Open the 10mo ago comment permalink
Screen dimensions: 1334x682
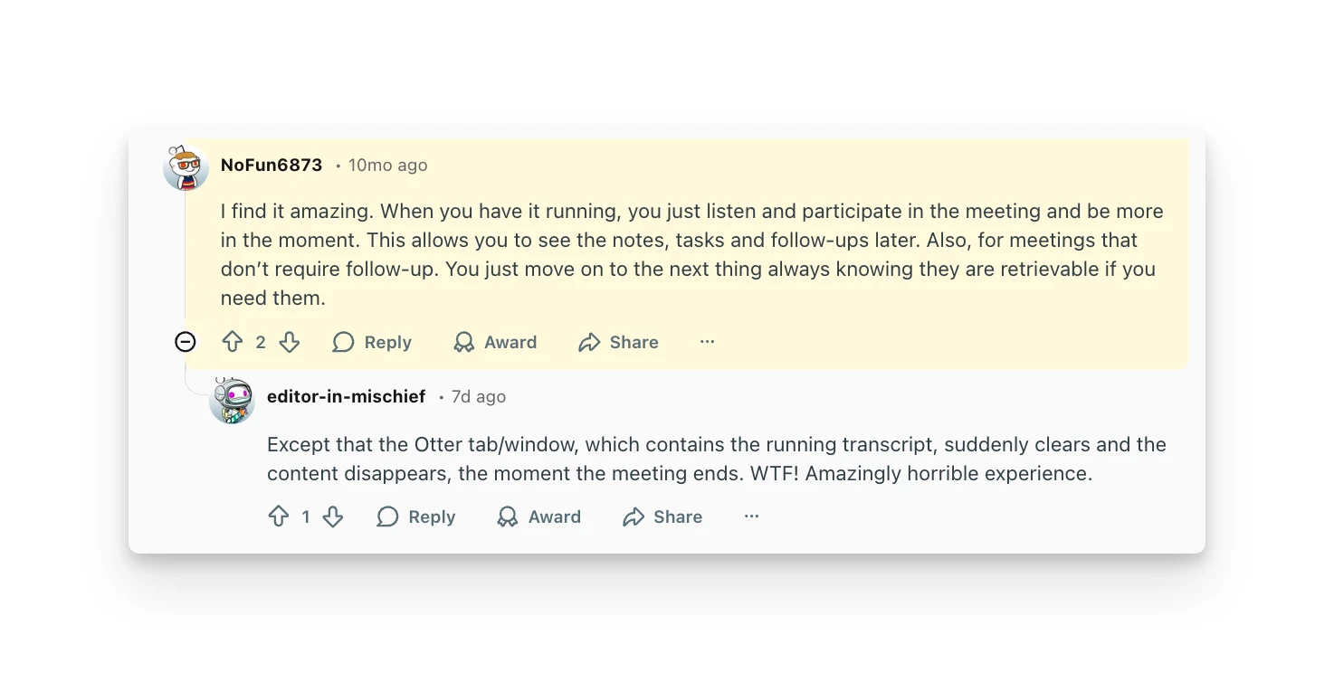click(387, 166)
